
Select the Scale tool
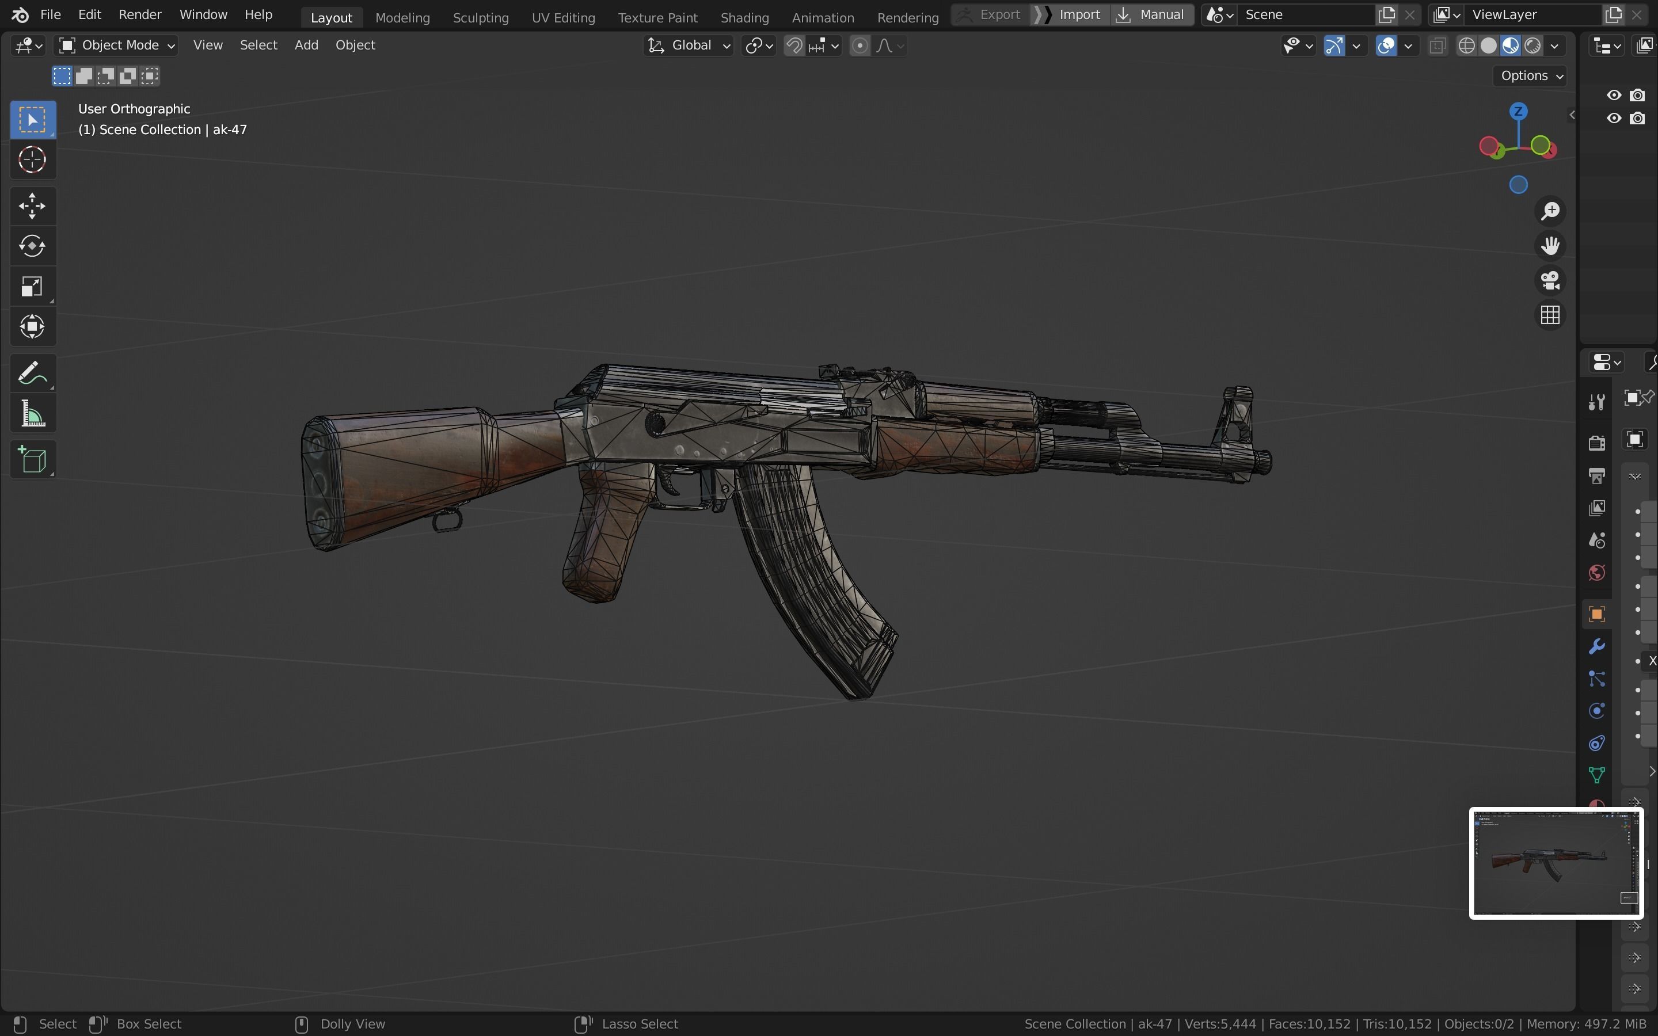(32, 285)
